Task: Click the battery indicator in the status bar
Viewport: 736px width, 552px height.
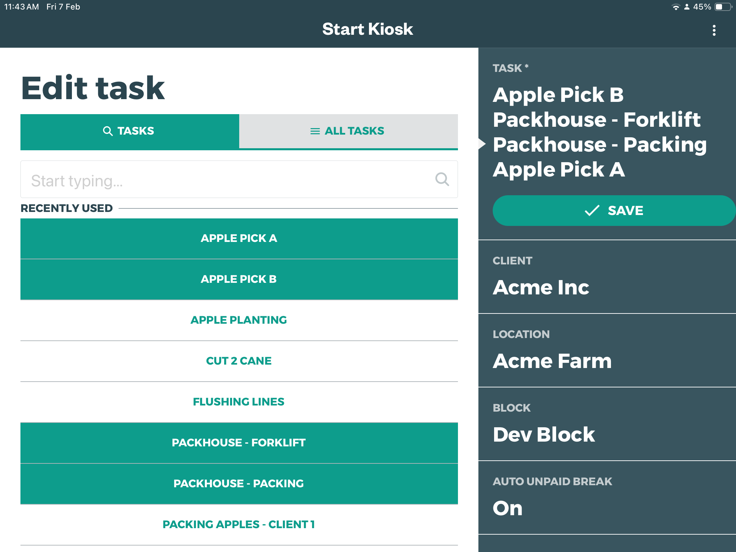Action: pyautogui.click(x=723, y=7)
